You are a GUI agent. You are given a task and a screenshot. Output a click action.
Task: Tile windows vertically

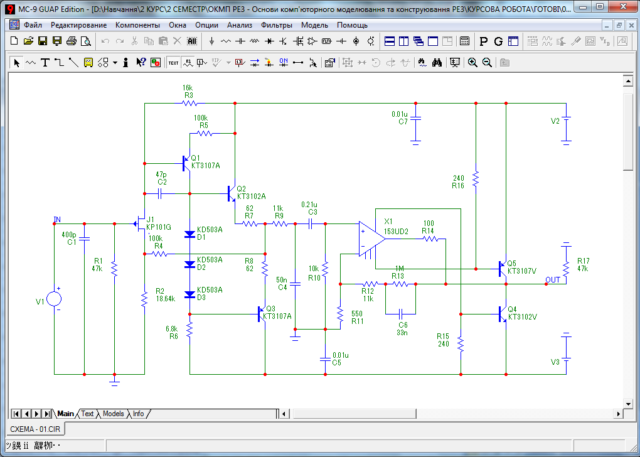(x=403, y=41)
